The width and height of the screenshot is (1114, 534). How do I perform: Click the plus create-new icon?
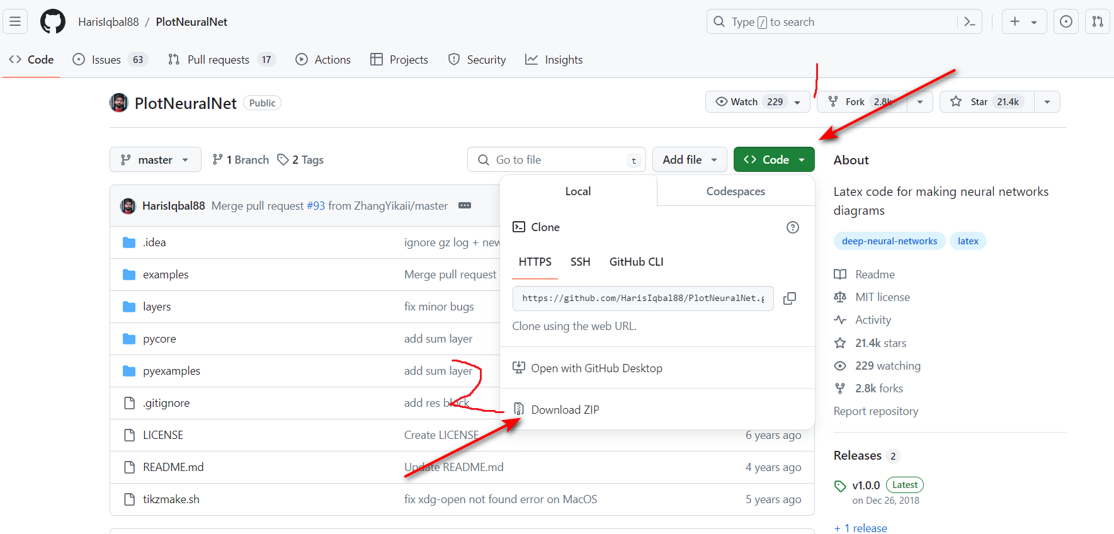(1015, 21)
